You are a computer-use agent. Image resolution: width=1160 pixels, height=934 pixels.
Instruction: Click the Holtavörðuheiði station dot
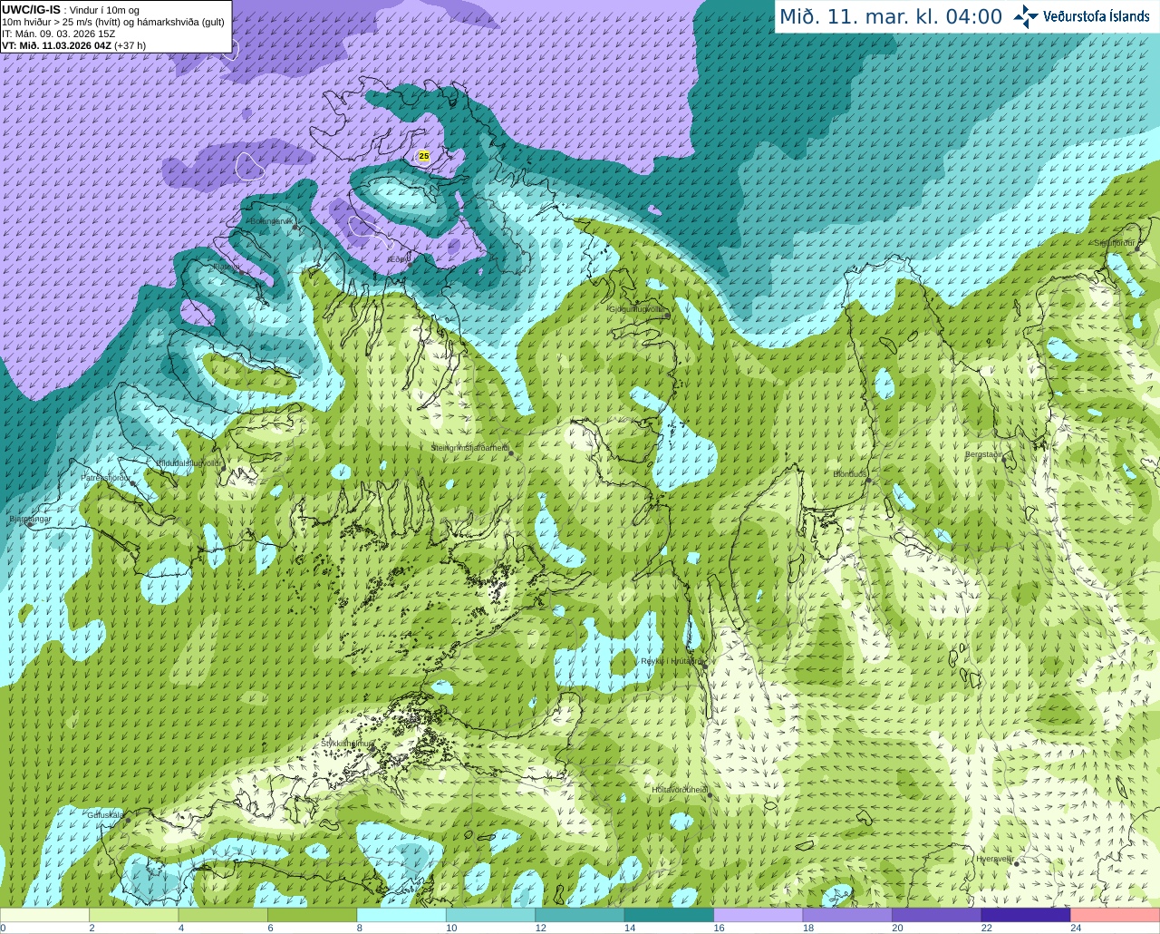[709, 795]
